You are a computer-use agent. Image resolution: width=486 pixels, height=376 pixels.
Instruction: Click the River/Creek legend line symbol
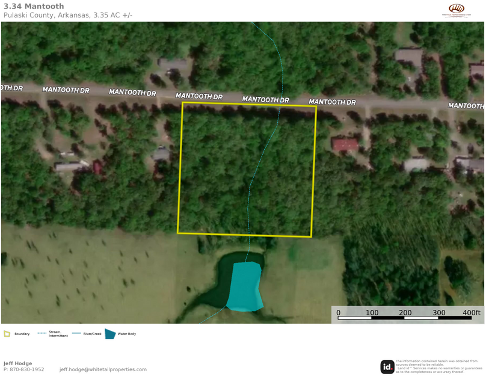[76, 333]
